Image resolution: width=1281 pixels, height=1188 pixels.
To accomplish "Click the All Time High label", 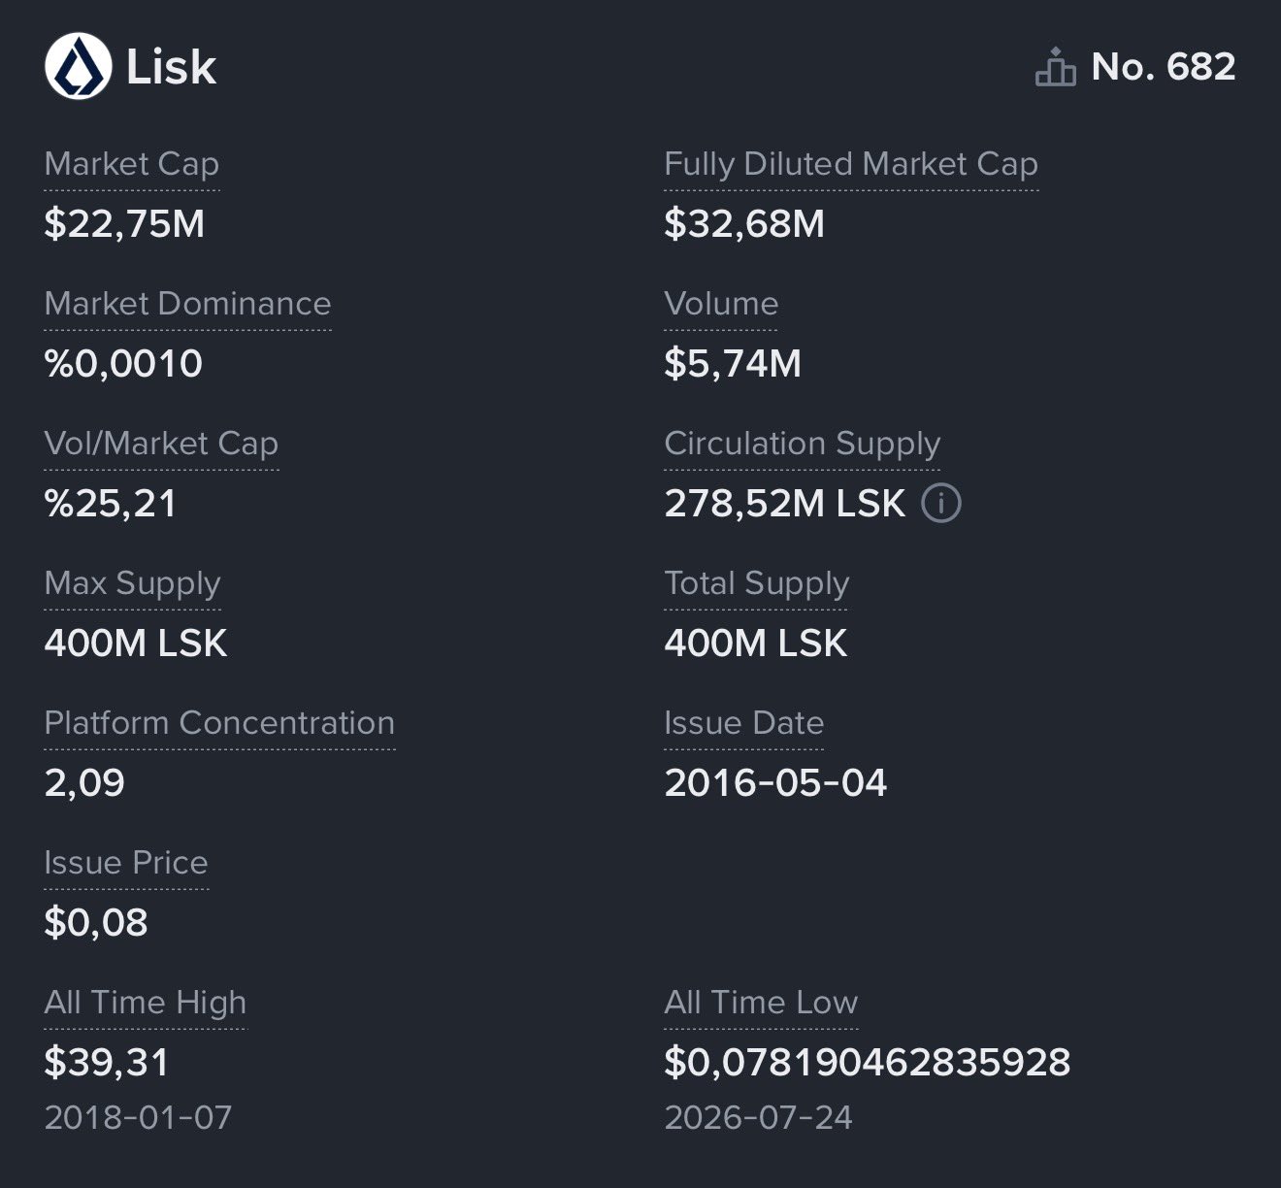I will pyautogui.click(x=146, y=1003).
